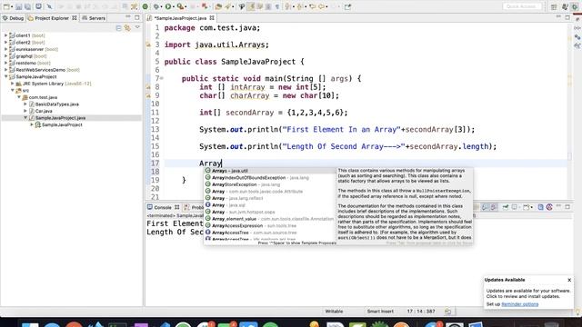Screen dimensions: 582x327
Task: Click the Next Annotation toolbar icon
Action: click(288, 6)
